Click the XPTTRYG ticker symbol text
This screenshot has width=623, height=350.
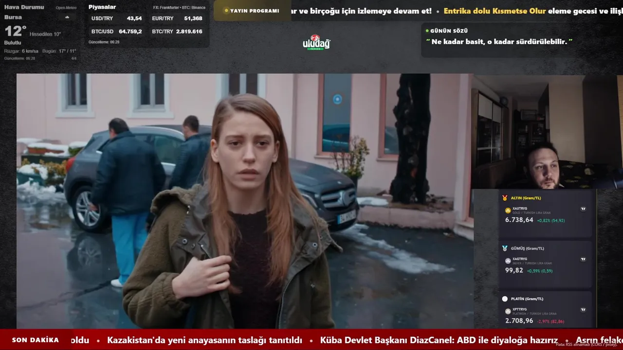[x=520, y=309]
